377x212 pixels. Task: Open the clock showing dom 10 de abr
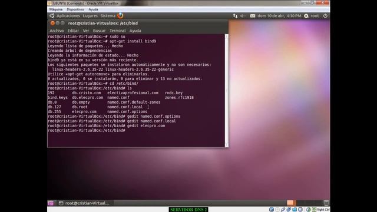(x=279, y=16)
